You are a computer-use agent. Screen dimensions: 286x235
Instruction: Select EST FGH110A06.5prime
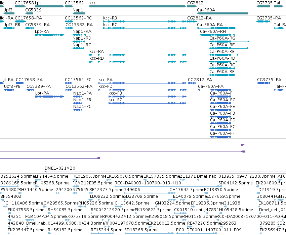(23, 203)
